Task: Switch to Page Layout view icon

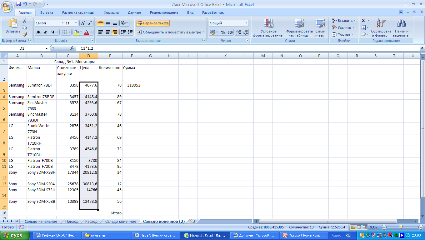Action: pyautogui.click(x=359, y=227)
